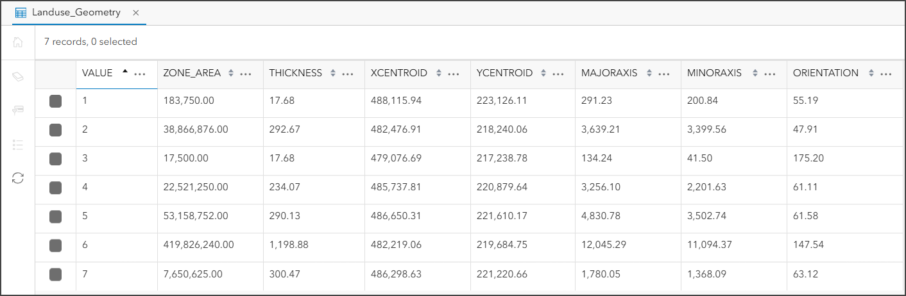The image size is (906, 296).
Task: Click the eraser clear selection icon
Action: [x=18, y=77]
